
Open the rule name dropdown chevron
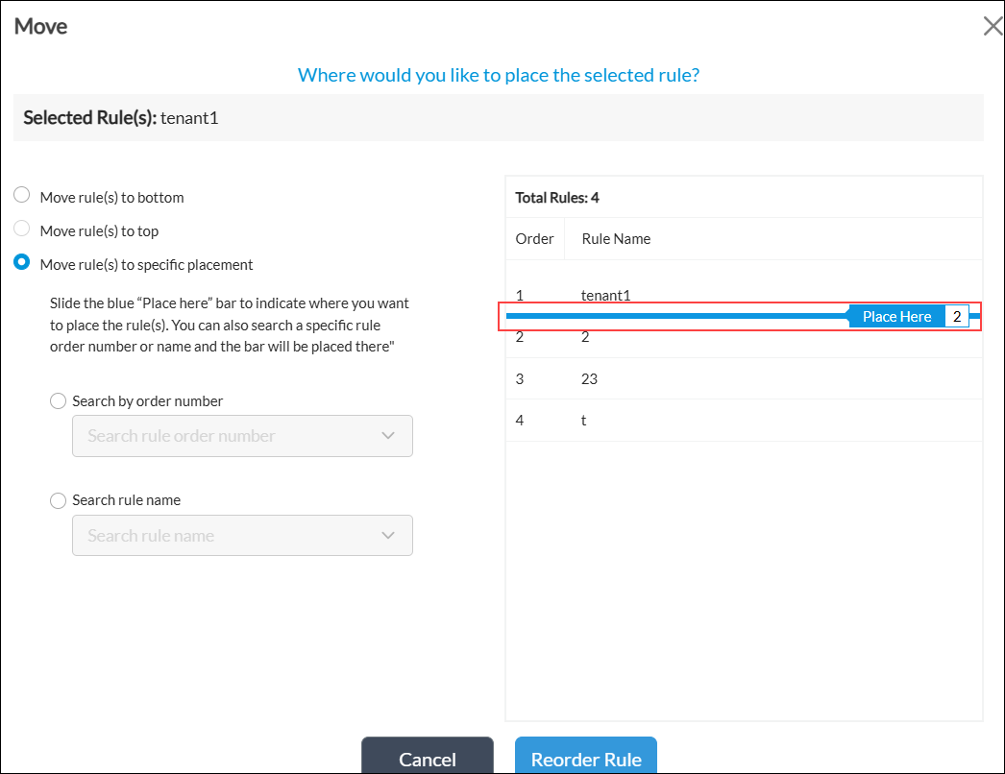point(388,536)
